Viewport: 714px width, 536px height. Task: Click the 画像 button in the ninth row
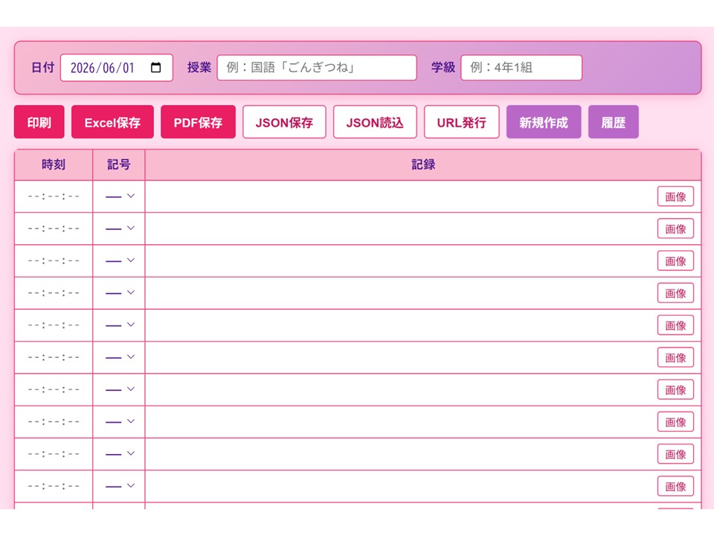click(x=675, y=454)
